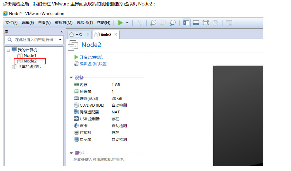The height and width of the screenshot is (171, 291).
Task: Click the USB 控制器 icon
Action: click(77, 119)
